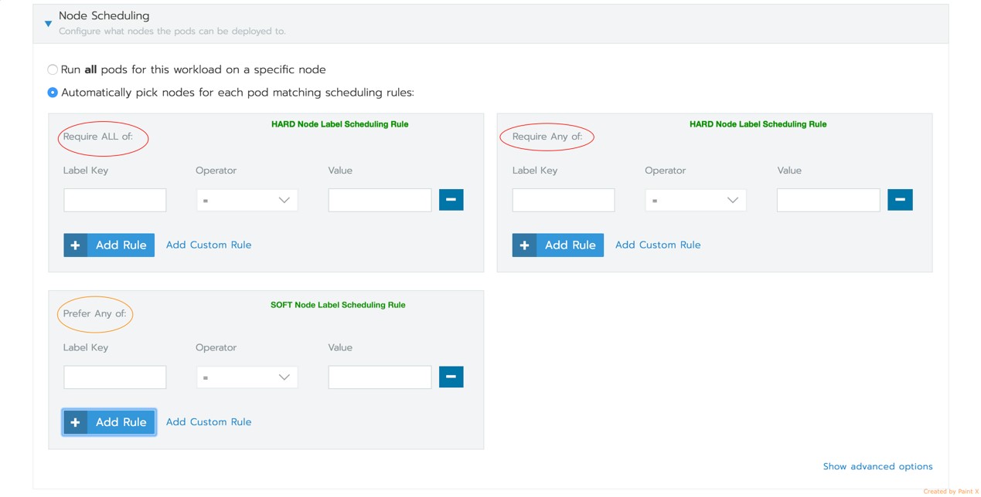
Task: Focus Value field in 'Require ALL of' panel
Action: click(x=380, y=200)
